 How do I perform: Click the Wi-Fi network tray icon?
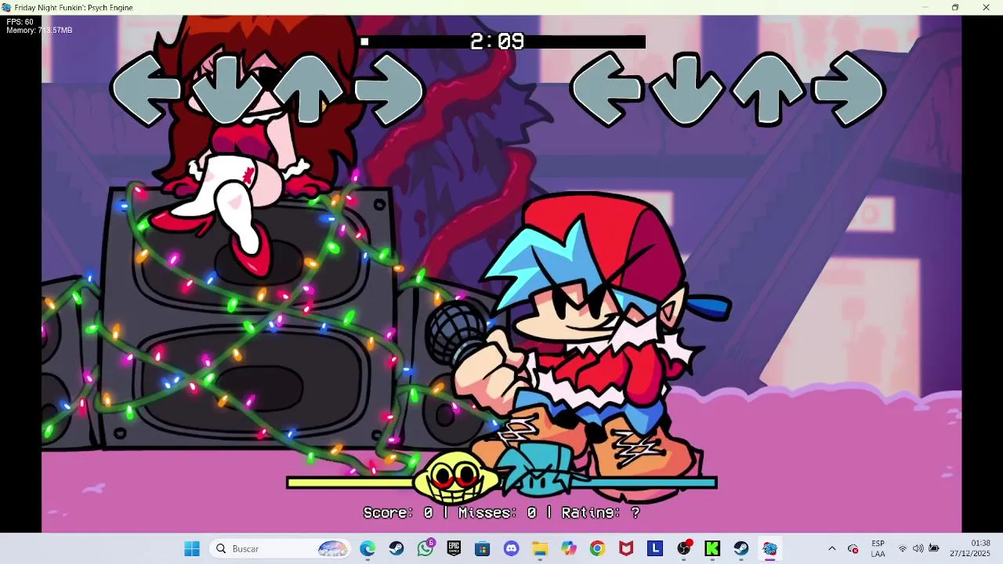pyautogui.click(x=903, y=548)
